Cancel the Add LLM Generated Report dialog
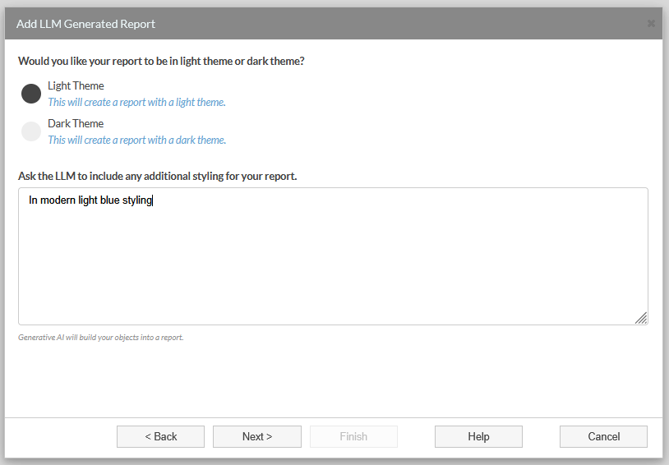This screenshot has width=669, height=465. pos(603,436)
